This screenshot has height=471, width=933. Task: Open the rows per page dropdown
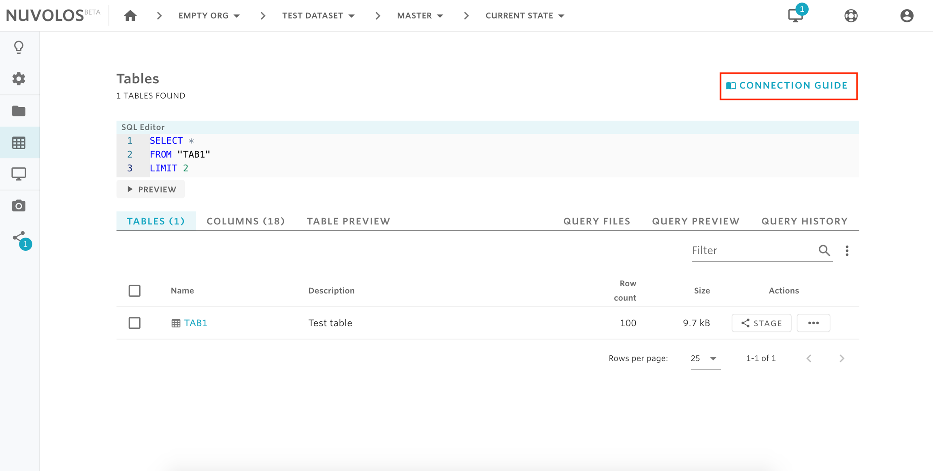tap(705, 359)
